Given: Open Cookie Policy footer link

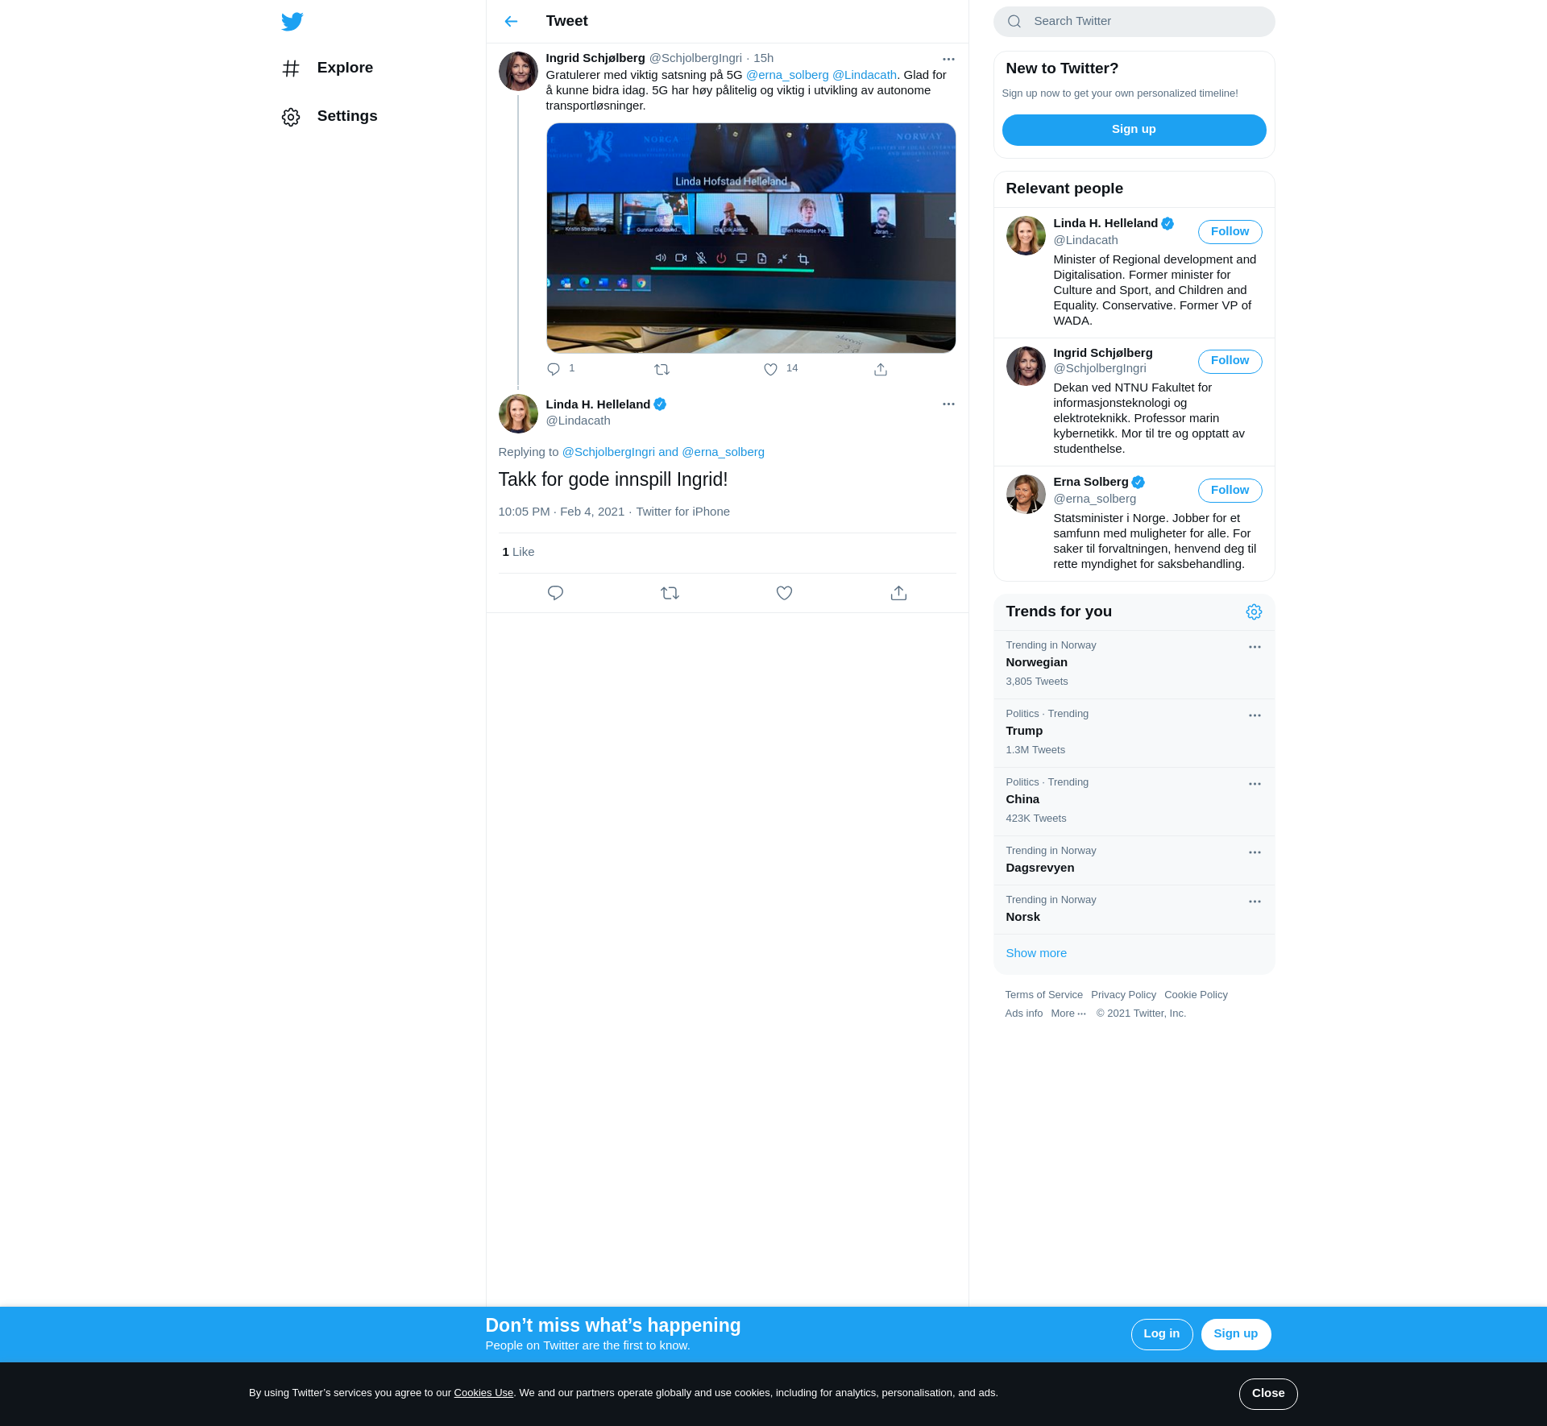Looking at the screenshot, I should pyautogui.click(x=1196, y=995).
